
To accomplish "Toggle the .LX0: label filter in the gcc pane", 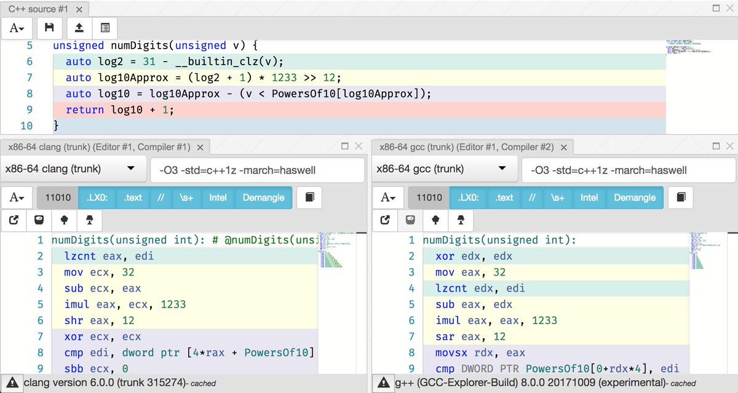I will 468,197.
